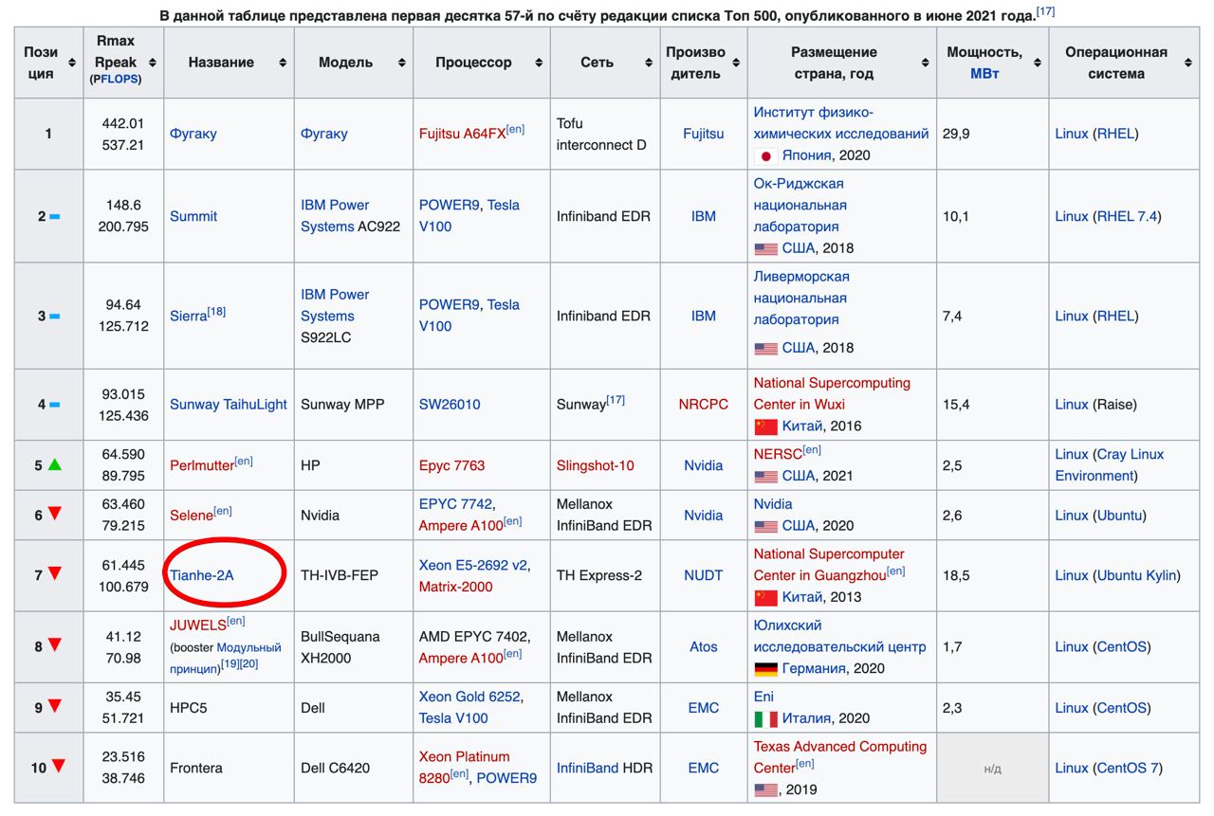This screenshot has width=1214, height=816.
Task: Open the Atos manufacturer link
Action: point(704,647)
